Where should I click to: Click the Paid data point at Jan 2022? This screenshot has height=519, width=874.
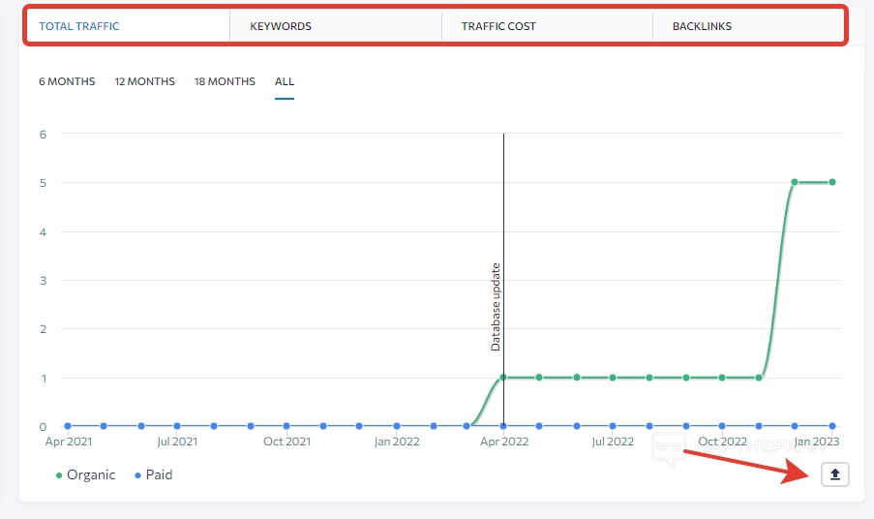point(396,426)
